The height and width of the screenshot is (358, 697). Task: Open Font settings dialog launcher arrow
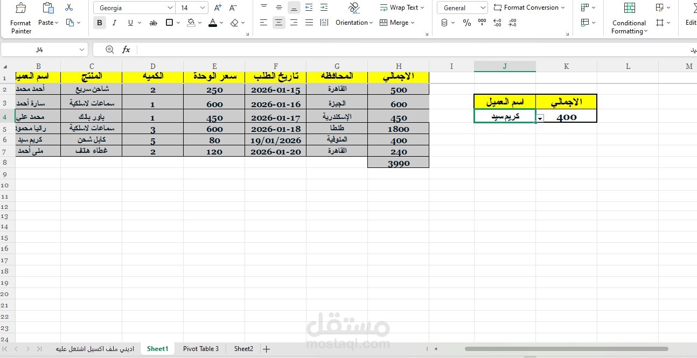point(247,34)
